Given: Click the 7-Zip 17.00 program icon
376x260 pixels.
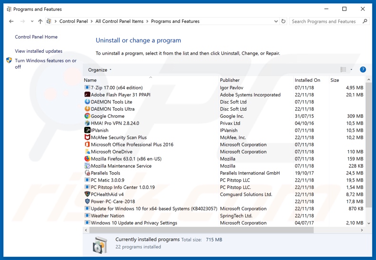Looking at the screenshot, I should [87, 87].
